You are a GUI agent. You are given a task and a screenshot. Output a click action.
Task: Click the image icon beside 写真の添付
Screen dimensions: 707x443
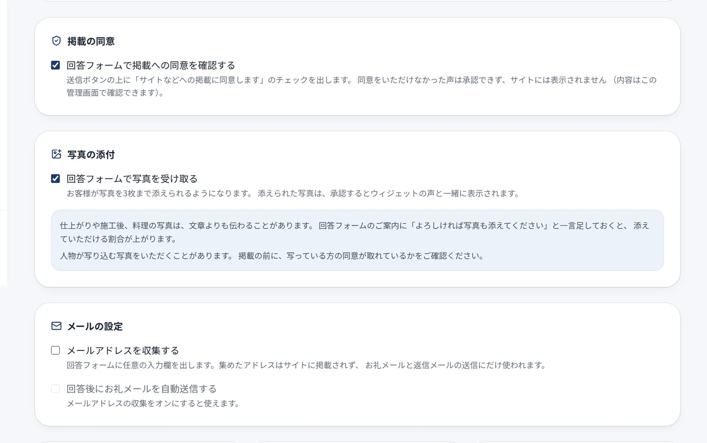[56, 154]
